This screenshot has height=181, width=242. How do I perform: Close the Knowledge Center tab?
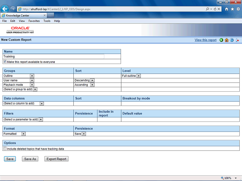[45, 15]
